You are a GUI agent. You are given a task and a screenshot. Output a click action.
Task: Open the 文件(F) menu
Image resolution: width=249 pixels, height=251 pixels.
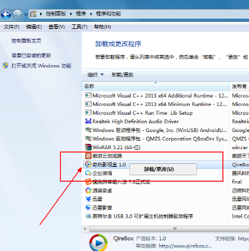coord(11,27)
